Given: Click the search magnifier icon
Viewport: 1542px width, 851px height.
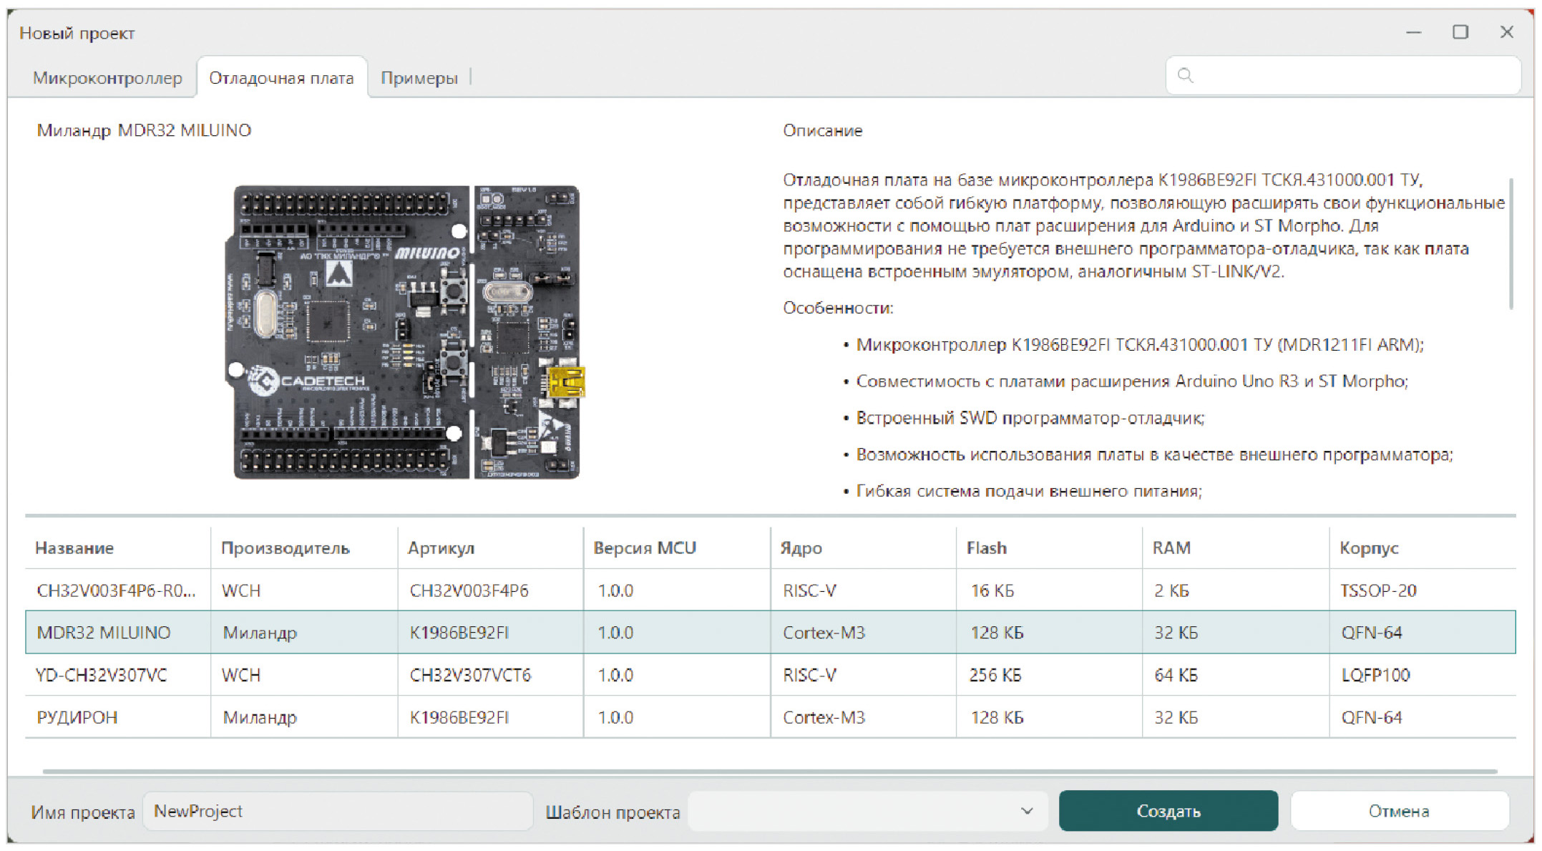Looking at the screenshot, I should coord(1185,75).
